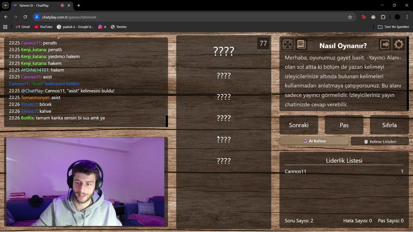Image resolution: width=413 pixels, height=232 pixels.
Task: Click the blue Cannos11 Asist kelimesini buldu notice
Action: coord(44,84)
